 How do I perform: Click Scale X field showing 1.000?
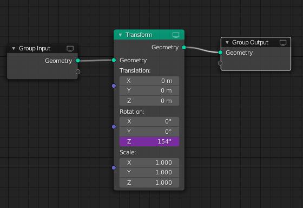pyautogui.click(x=149, y=162)
